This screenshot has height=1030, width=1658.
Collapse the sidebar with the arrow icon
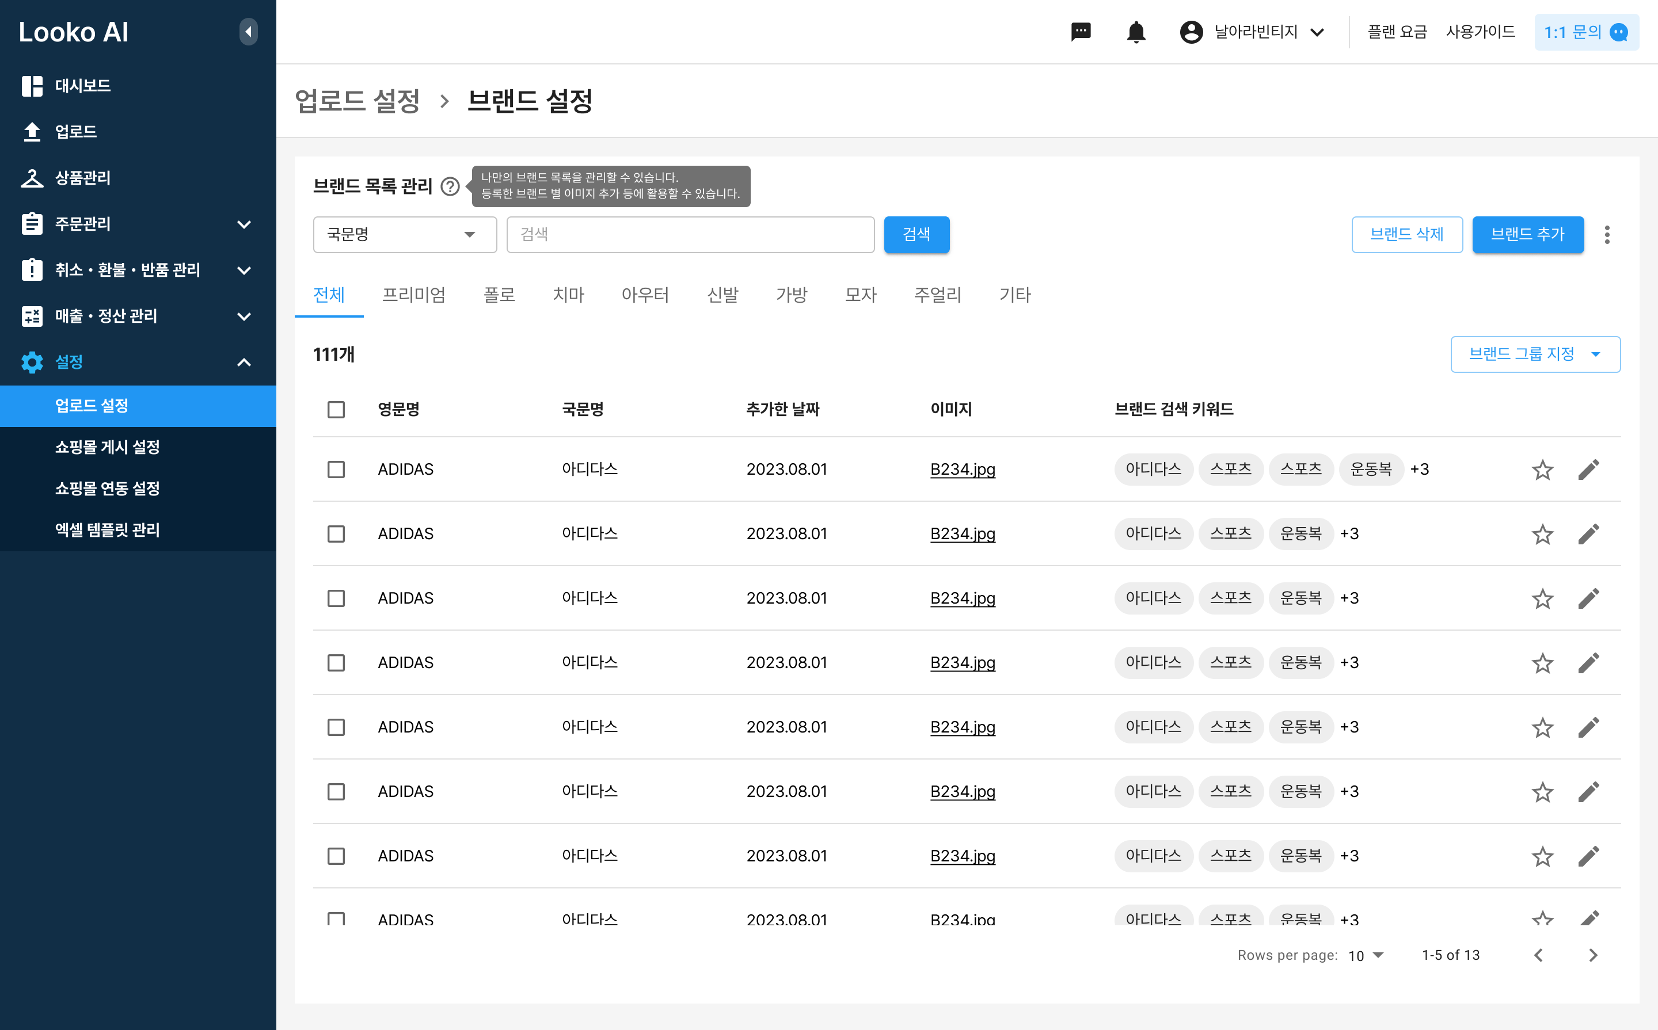[248, 31]
